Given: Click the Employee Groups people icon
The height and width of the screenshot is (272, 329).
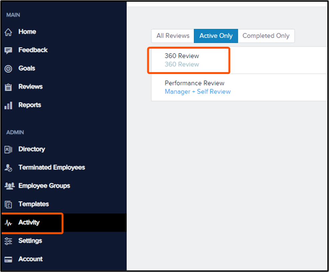Looking at the screenshot, I should coord(8,186).
